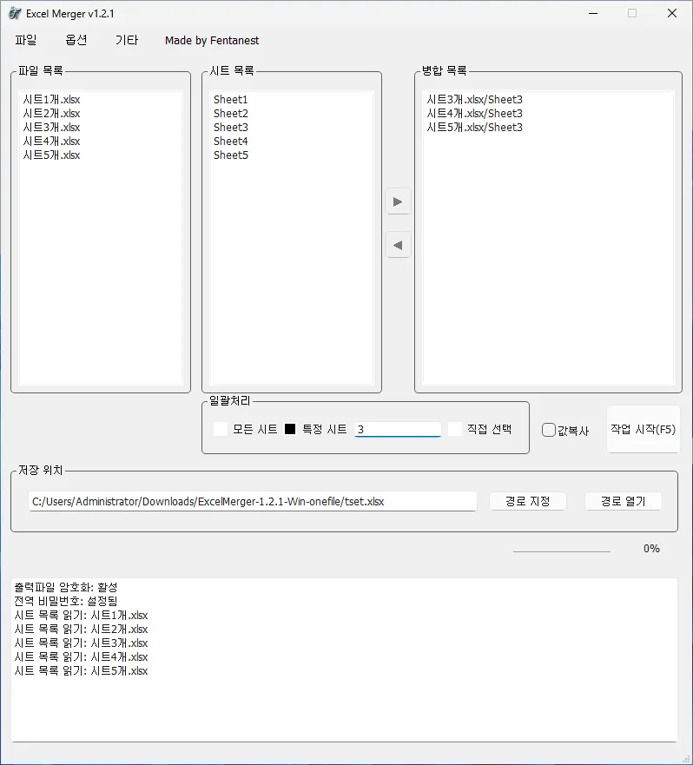Click the log line 전역 비밀번호: 설정됨

coord(66,601)
